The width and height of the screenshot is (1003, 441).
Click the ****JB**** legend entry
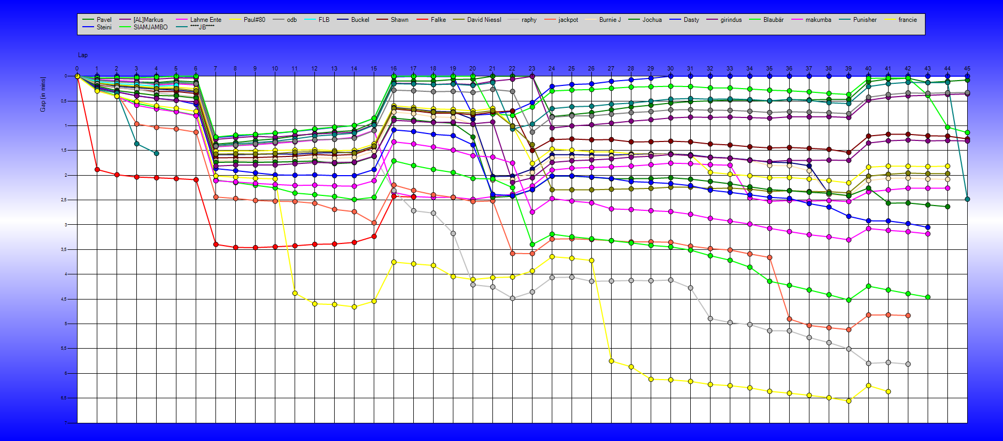click(203, 27)
